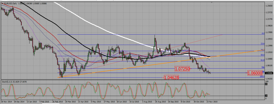Click the 786 Fibonacci level label
This screenshot has height=104, width=274.
point(263,67)
